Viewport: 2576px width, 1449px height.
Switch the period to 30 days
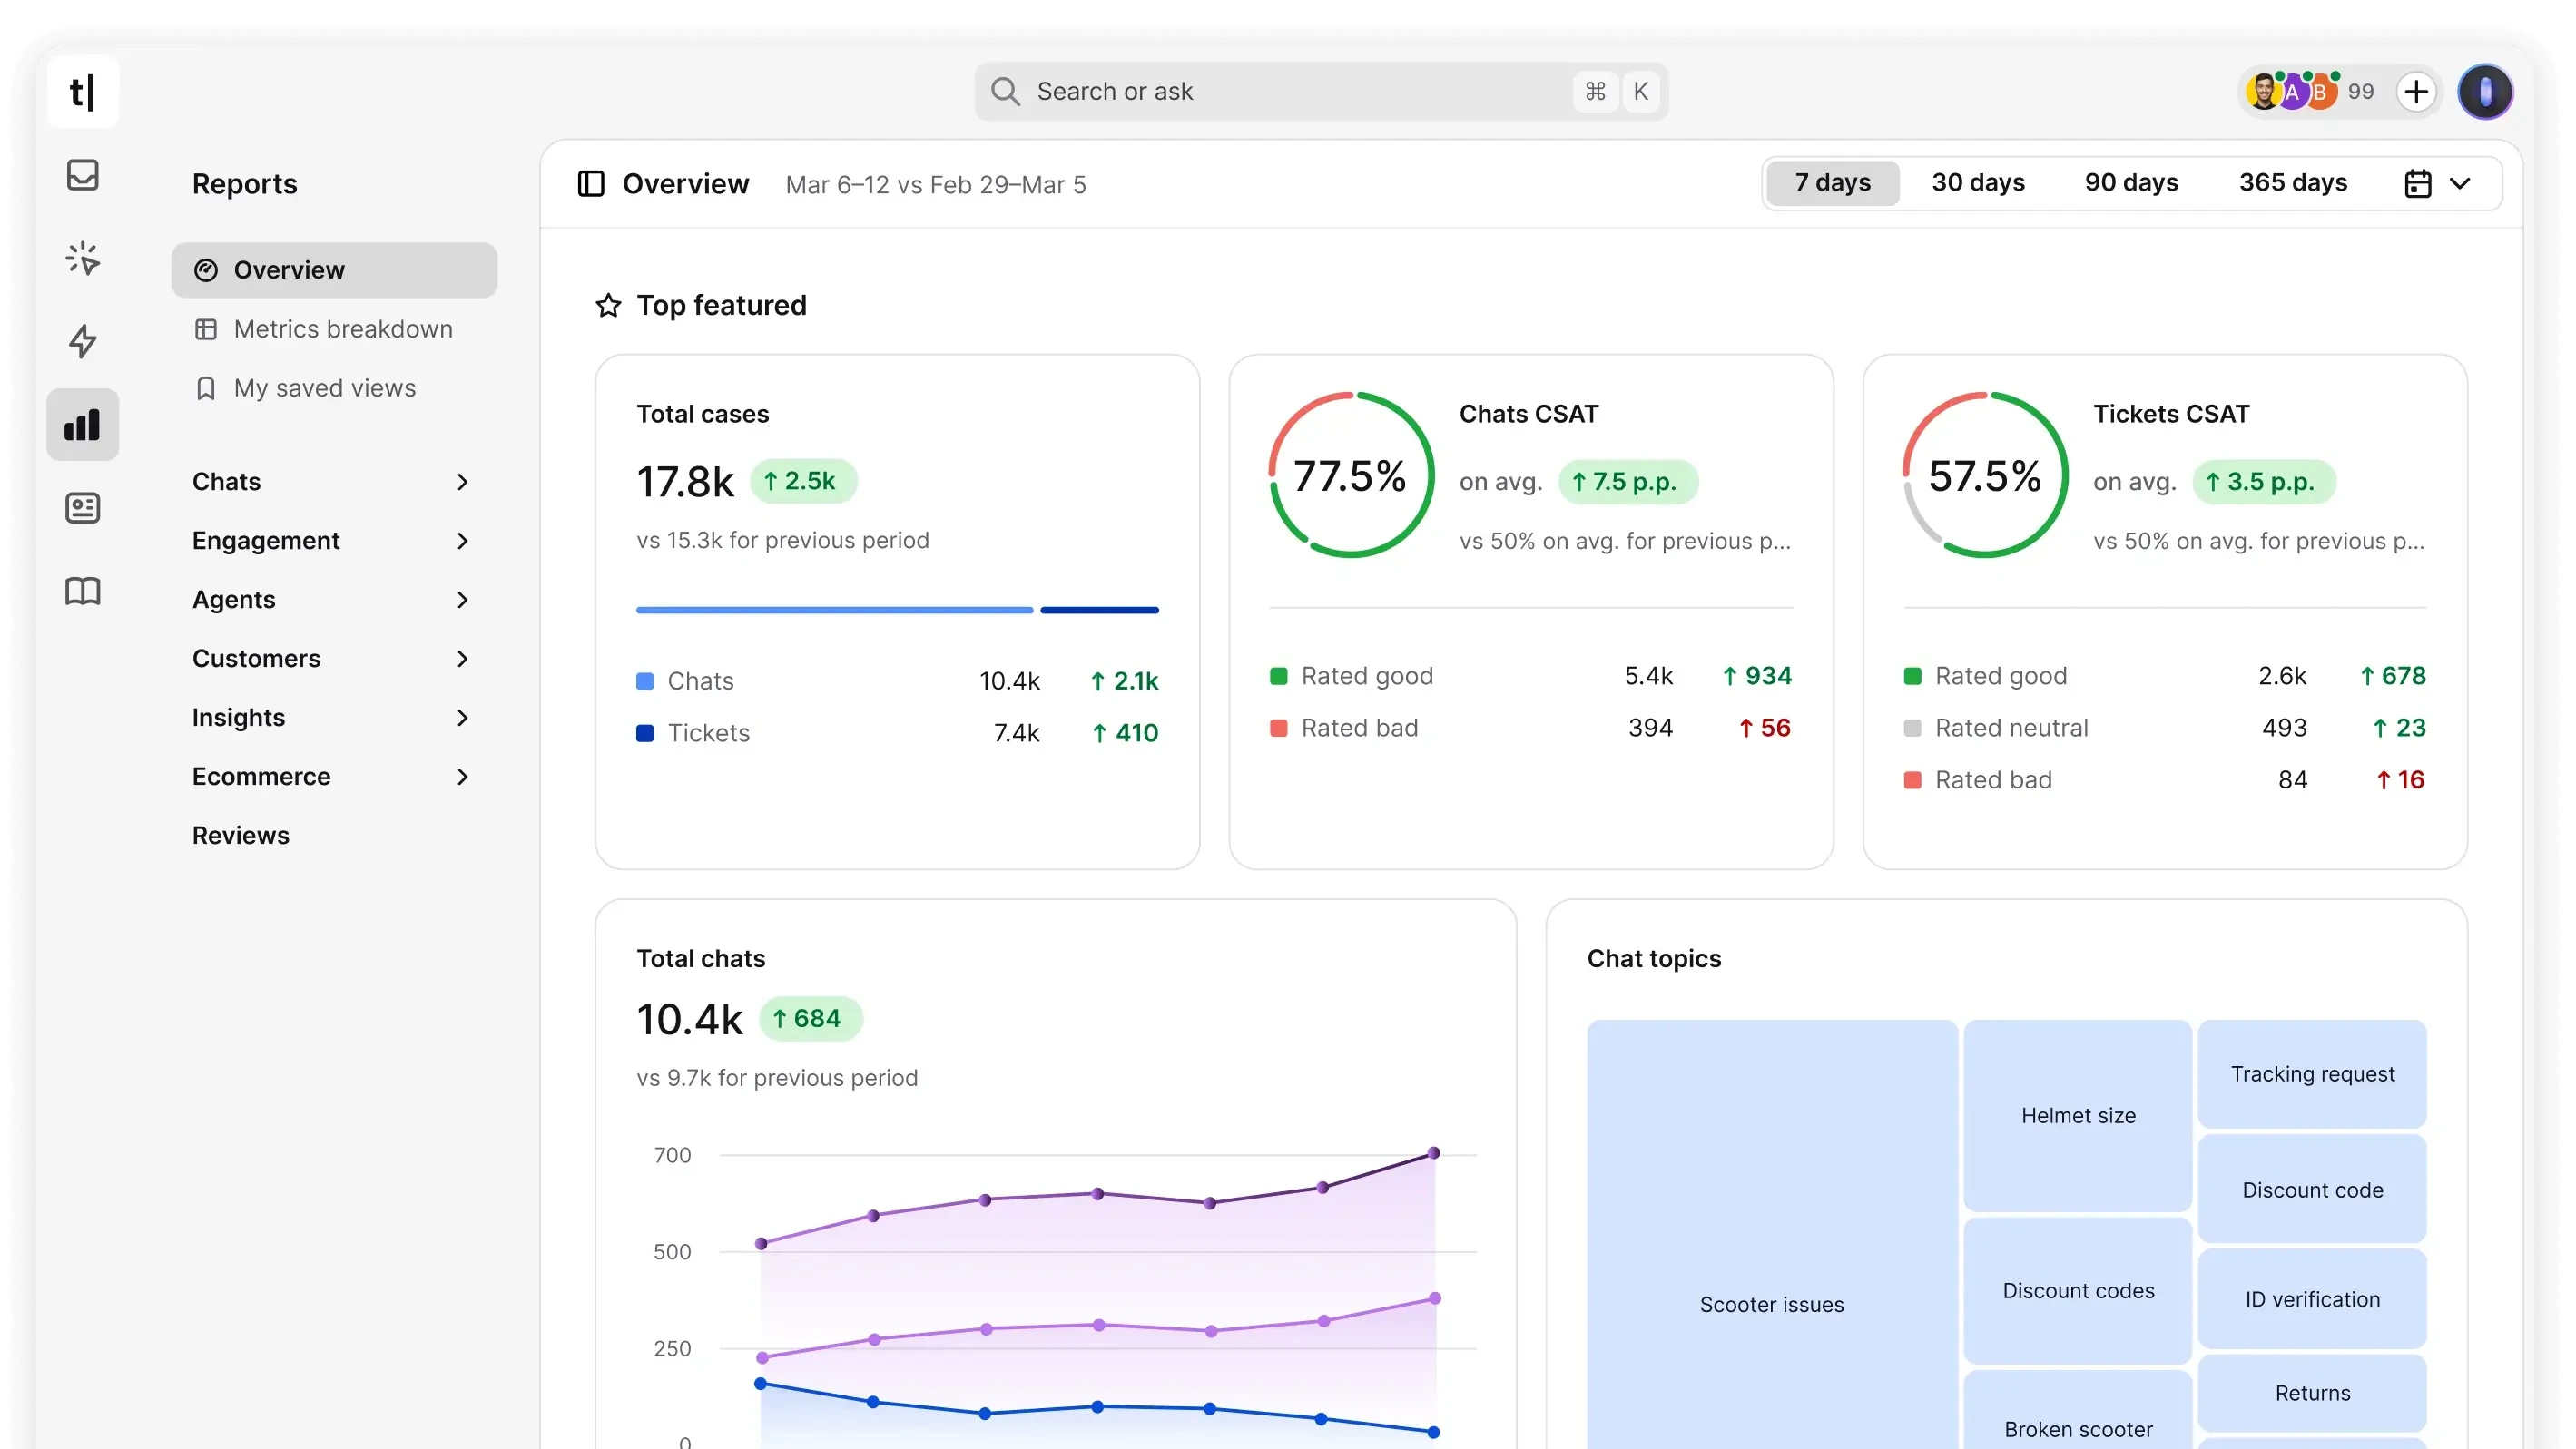click(x=1977, y=183)
